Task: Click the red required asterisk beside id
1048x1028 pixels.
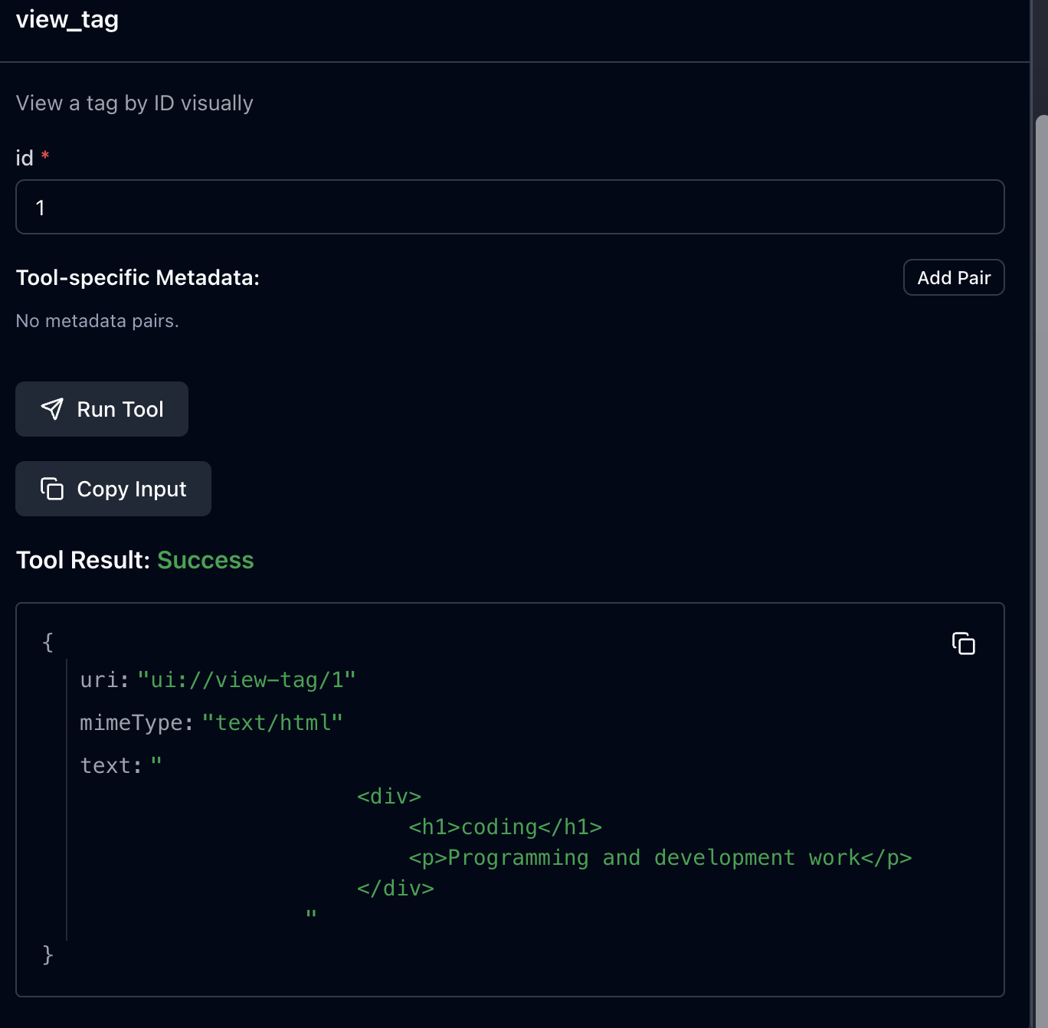Action: tap(45, 156)
